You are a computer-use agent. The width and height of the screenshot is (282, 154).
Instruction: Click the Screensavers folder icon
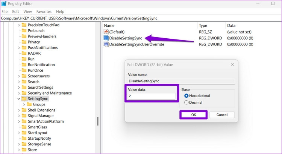[x=24, y=76]
